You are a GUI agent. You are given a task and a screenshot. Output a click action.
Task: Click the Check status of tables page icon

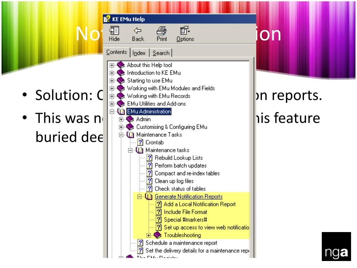[150, 189]
